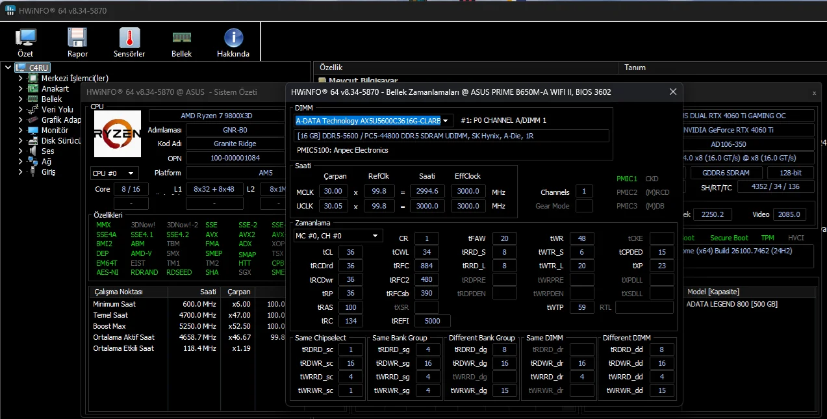This screenshot has width=827, height=419.
Task: Expand the Merkezi İşlemci(ler) tree node
Action: point(20,78)
